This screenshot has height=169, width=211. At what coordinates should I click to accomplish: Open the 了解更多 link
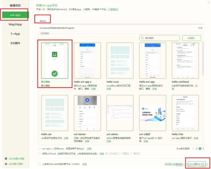(113, 9)
